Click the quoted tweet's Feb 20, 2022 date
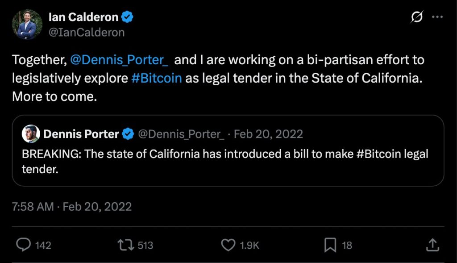457x263 pixels. [268, 134]
